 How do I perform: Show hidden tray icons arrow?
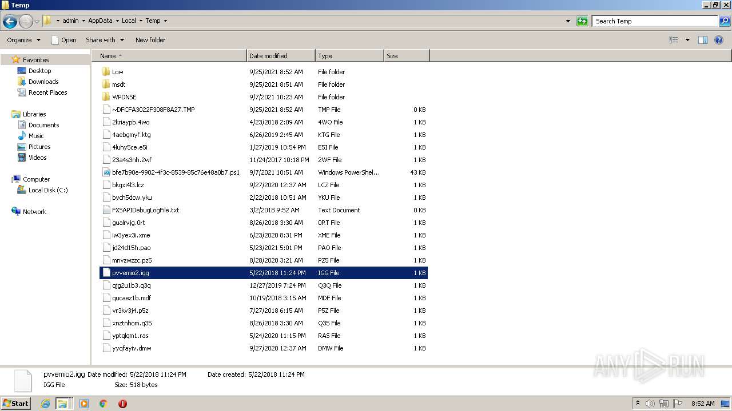click(638, 404)
